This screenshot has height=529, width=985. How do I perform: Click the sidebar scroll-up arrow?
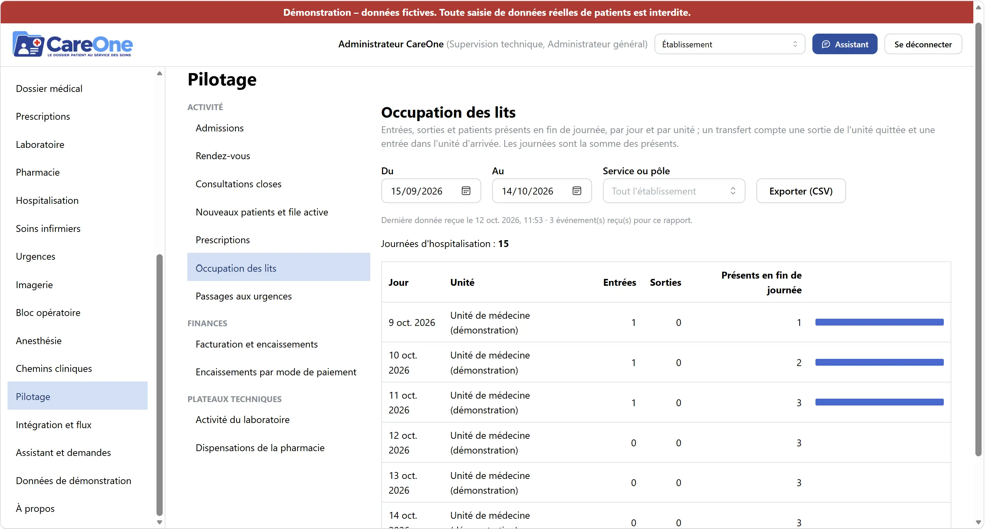(x=160, y=73)
